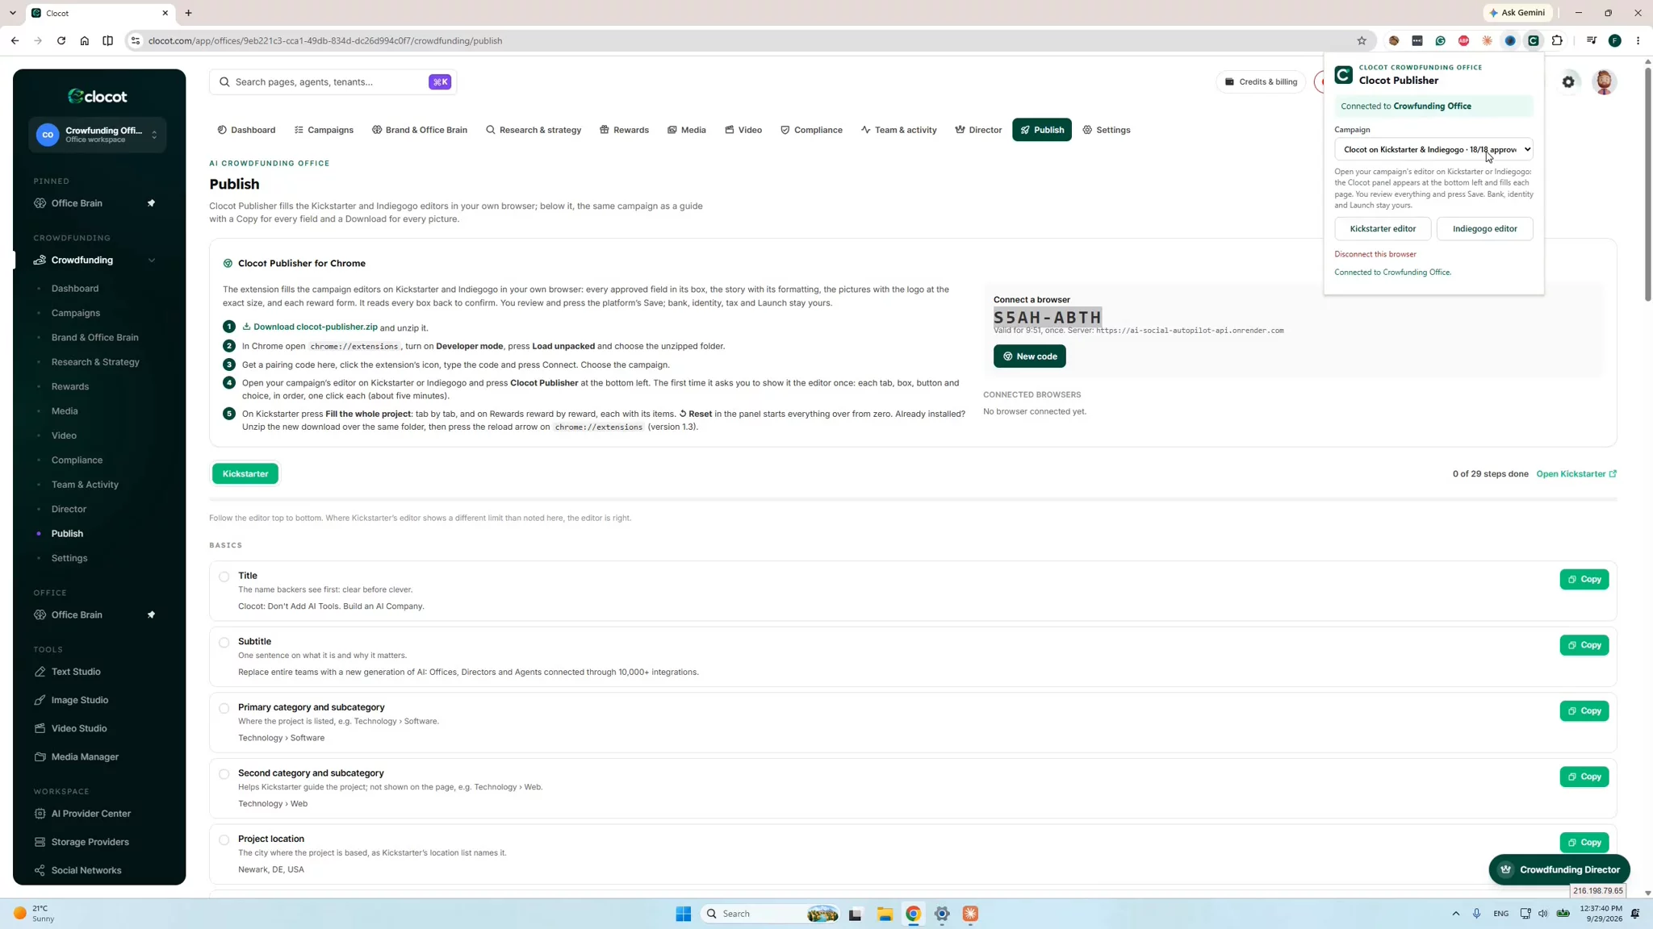Click the Clocot Publisher extension icon
The height and width of the screenshot is (929, 1653).
(x=1534, y=40)
